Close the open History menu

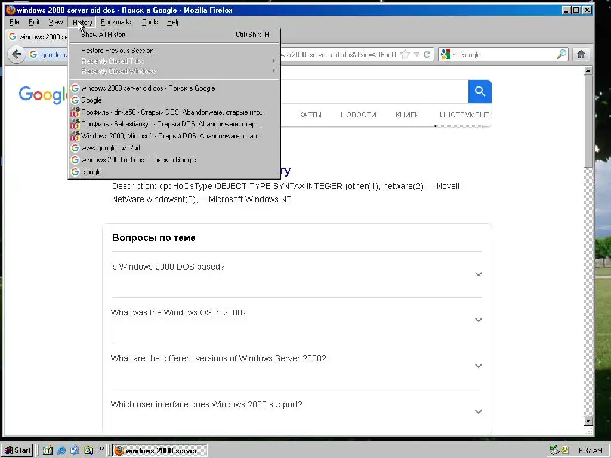point(82,22)
